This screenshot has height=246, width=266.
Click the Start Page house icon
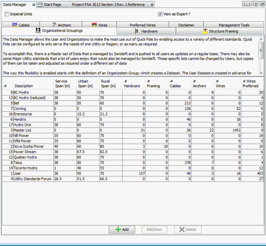pos(40,5)
